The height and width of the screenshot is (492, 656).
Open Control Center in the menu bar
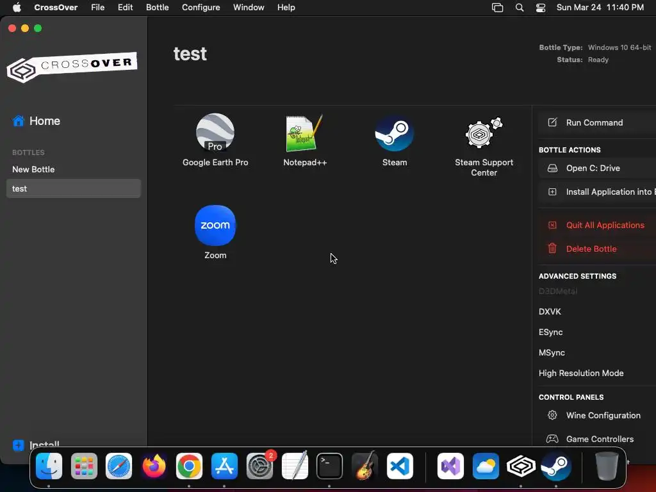click(541, 8)
